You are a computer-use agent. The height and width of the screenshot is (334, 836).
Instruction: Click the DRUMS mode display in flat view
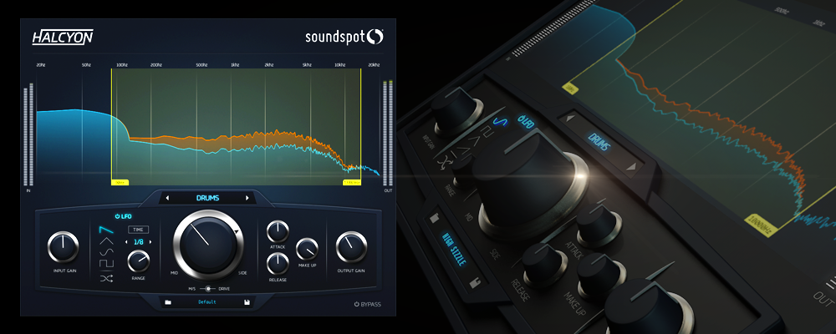208,198
